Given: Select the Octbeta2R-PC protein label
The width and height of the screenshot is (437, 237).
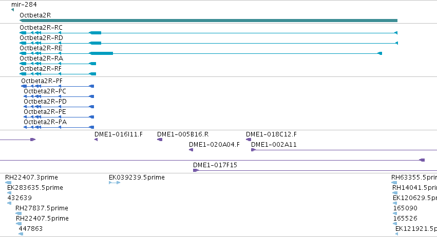Looking at the screenshot, I should 45,91.
